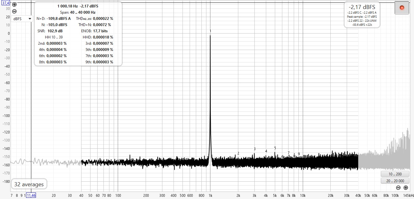Click harmonic marker 2 near 2k

point(238,153)
